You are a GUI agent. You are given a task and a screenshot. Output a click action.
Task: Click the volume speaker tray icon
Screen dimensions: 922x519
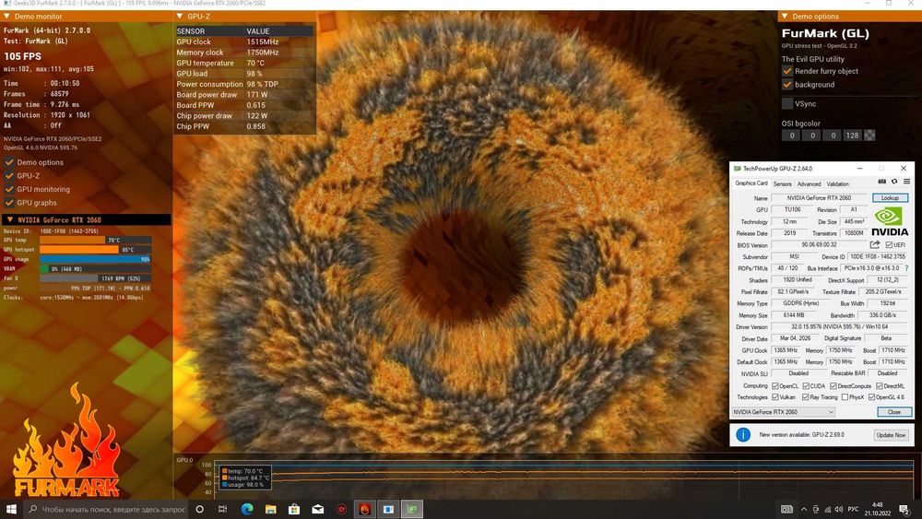click(838, 509)
